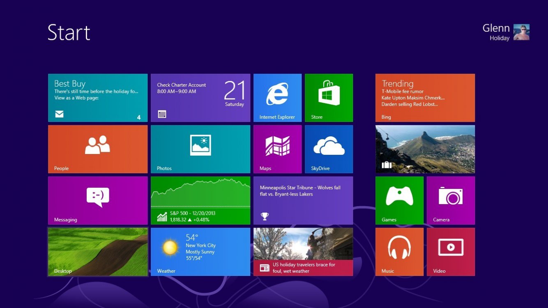This screenshot has width=548, height=308.
Task: Open the Video play tile
Action: (x=451, y=252)
